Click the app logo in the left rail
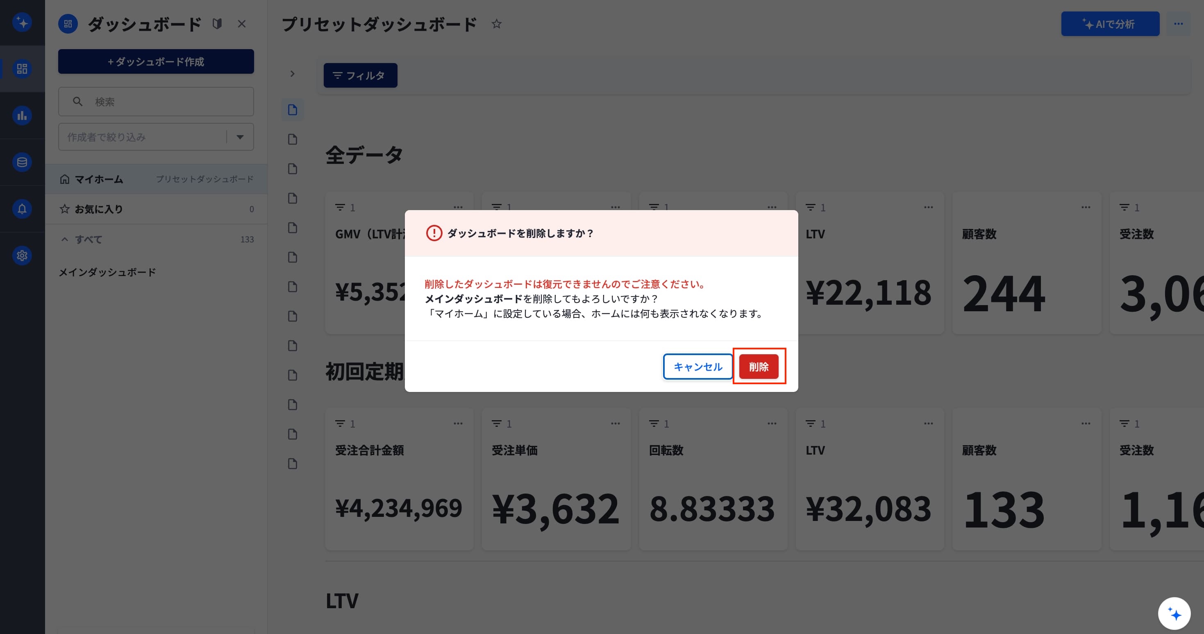 tap(22, 23)
